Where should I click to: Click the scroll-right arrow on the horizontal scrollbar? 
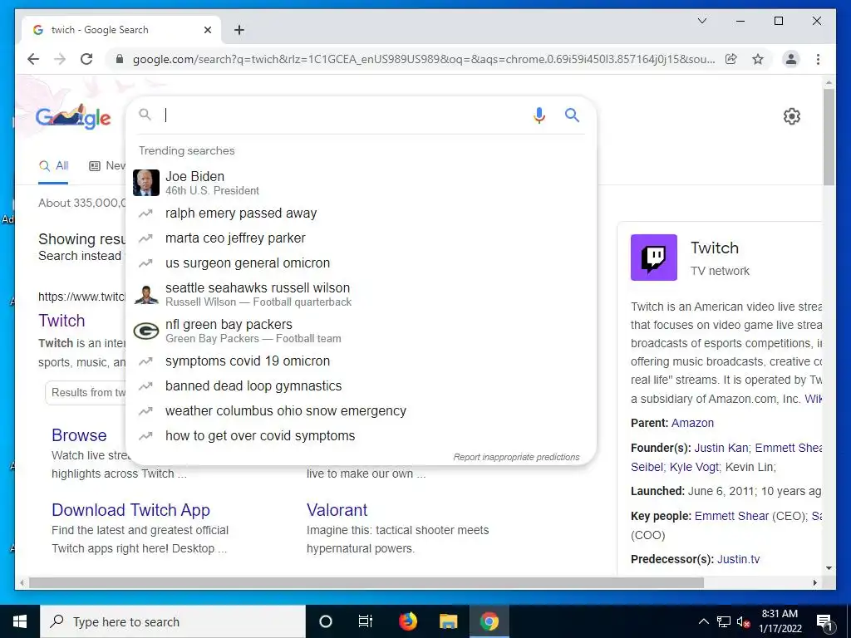coord(814,582)
